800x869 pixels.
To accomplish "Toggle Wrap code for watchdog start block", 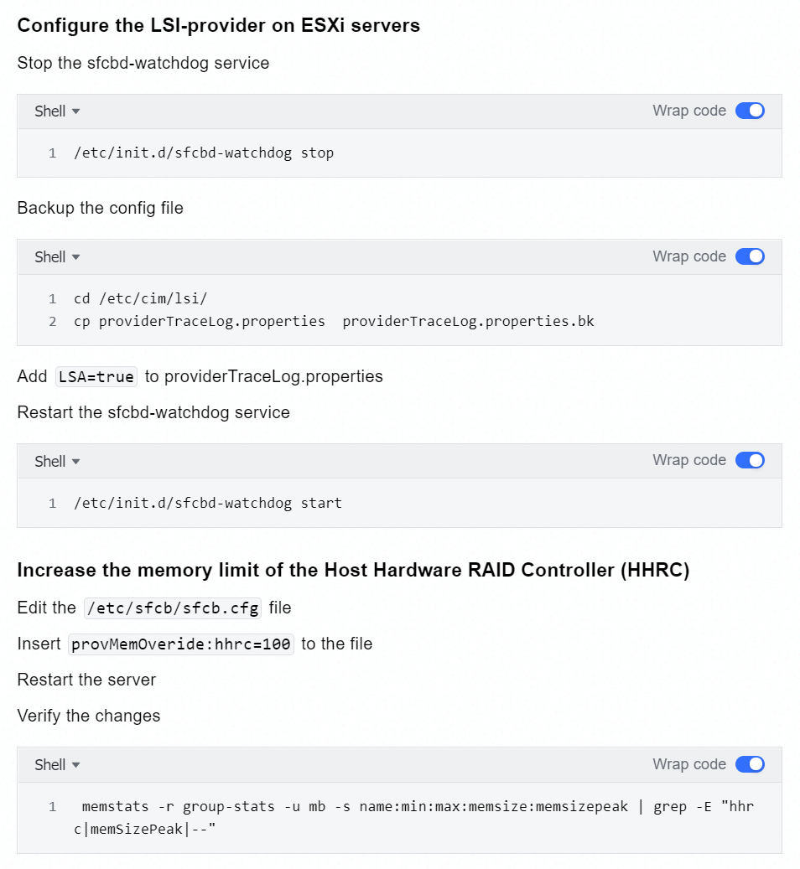I will (750, 461).
